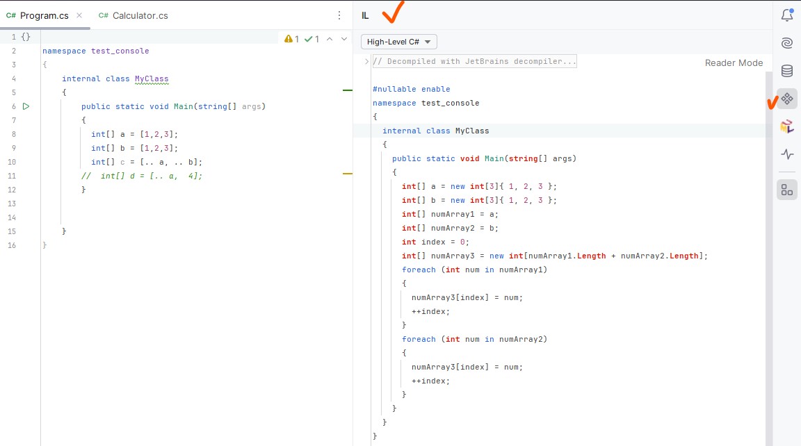Jump to next highlighted problem arrow

343,39
